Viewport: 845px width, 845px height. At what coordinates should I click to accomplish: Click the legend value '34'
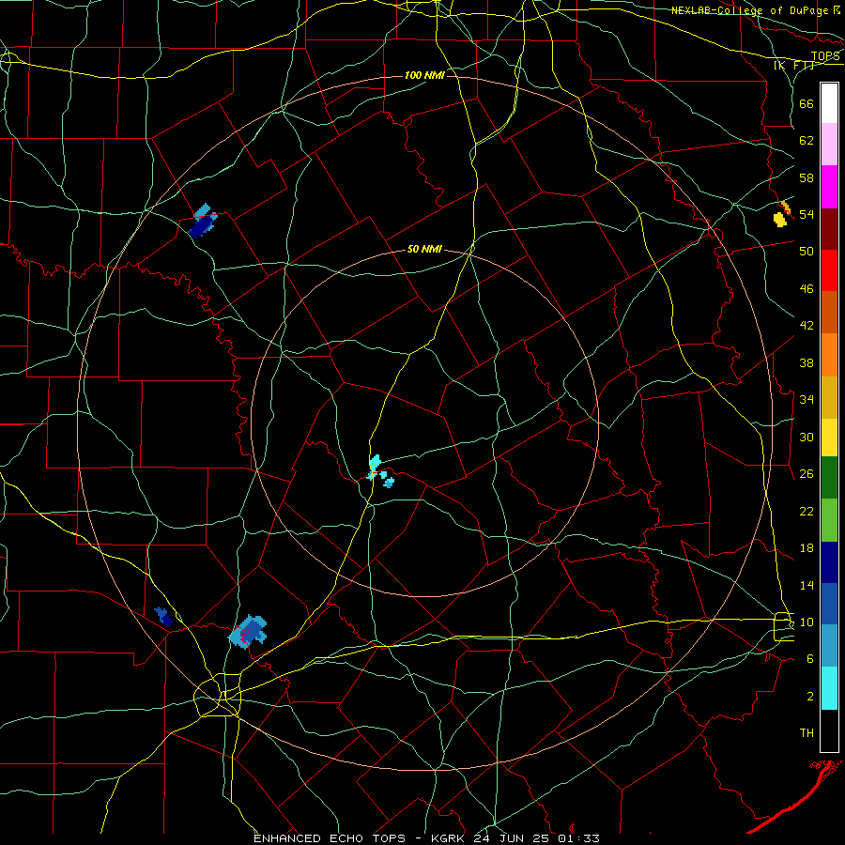[x=807, y=399]
